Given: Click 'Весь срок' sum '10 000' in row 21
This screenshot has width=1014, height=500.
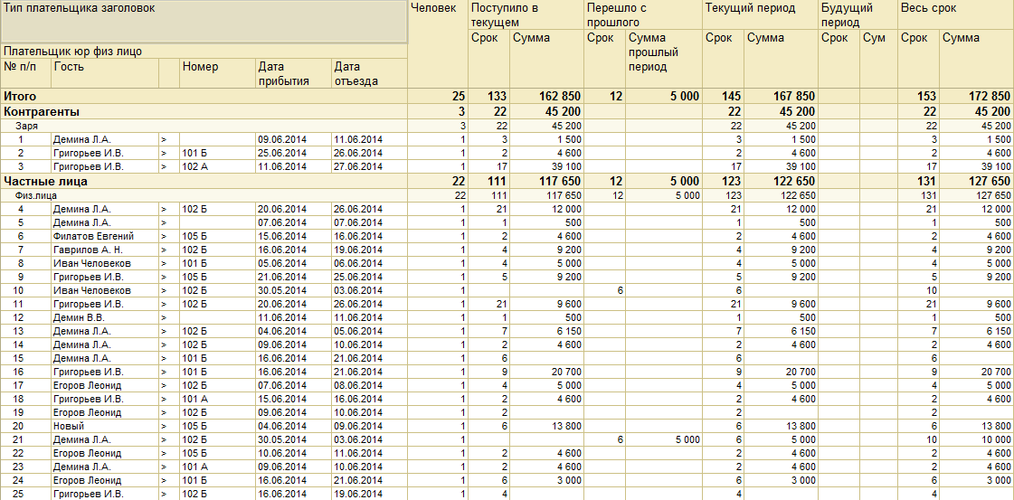Looking at the screenshot, I should pos(977,440).
